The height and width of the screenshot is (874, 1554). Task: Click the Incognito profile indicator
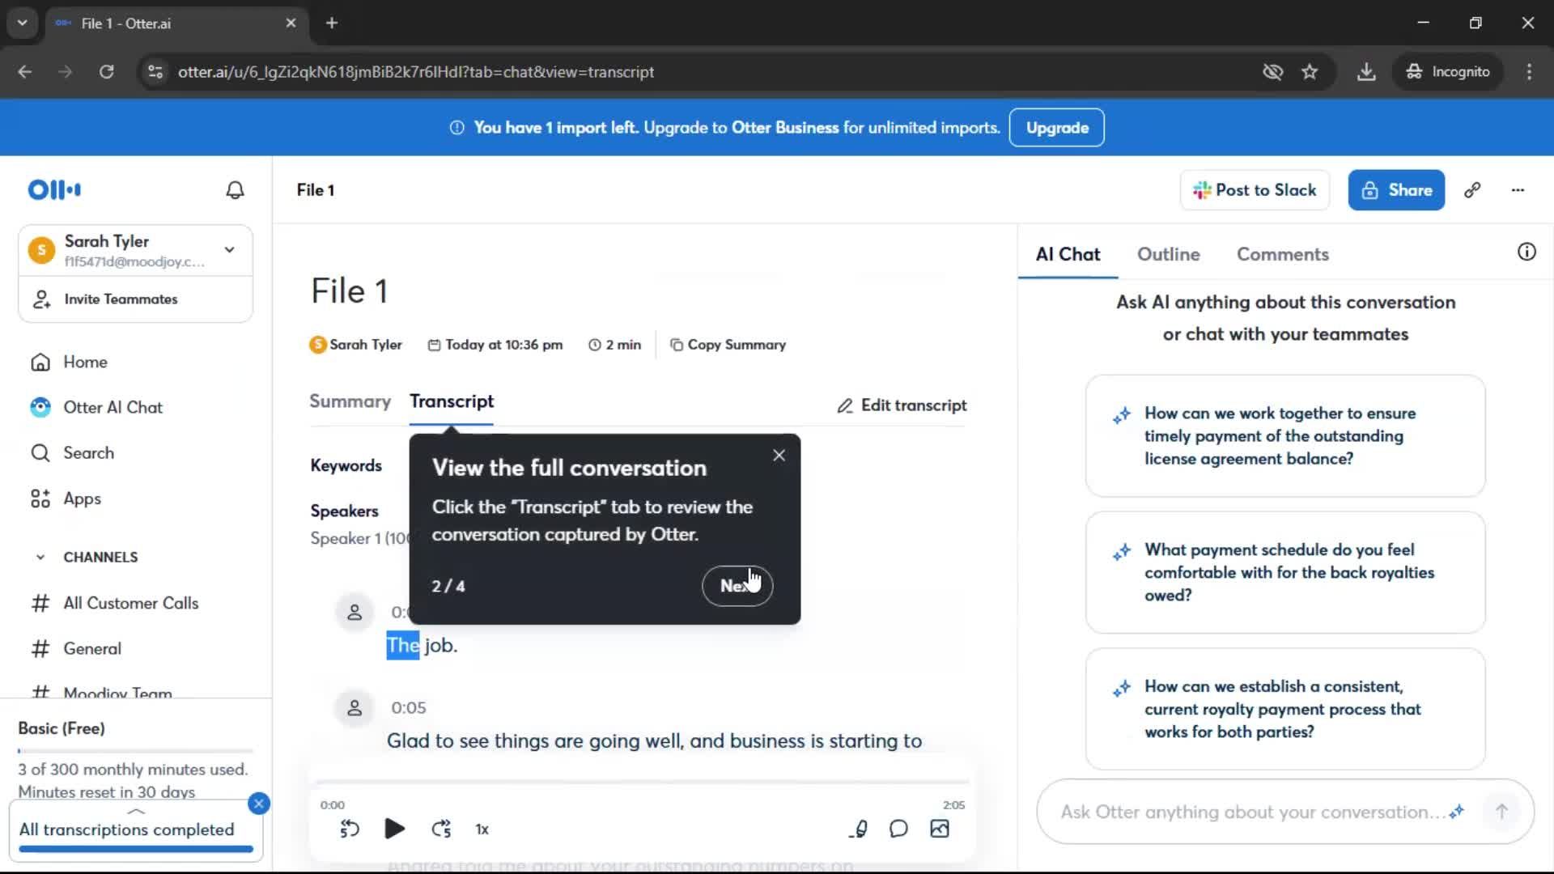(1448, 72)
